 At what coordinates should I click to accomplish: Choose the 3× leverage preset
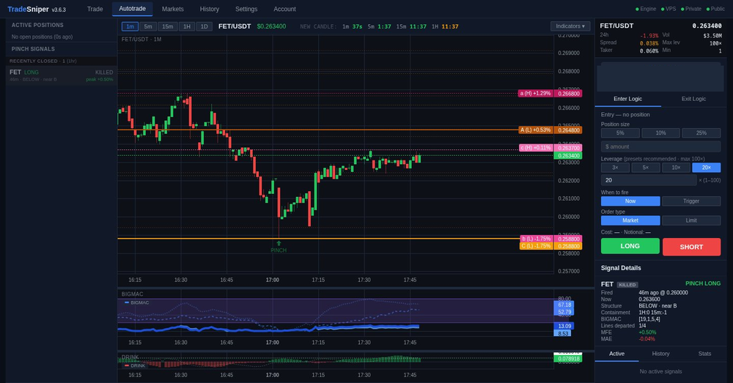point(615,168)
